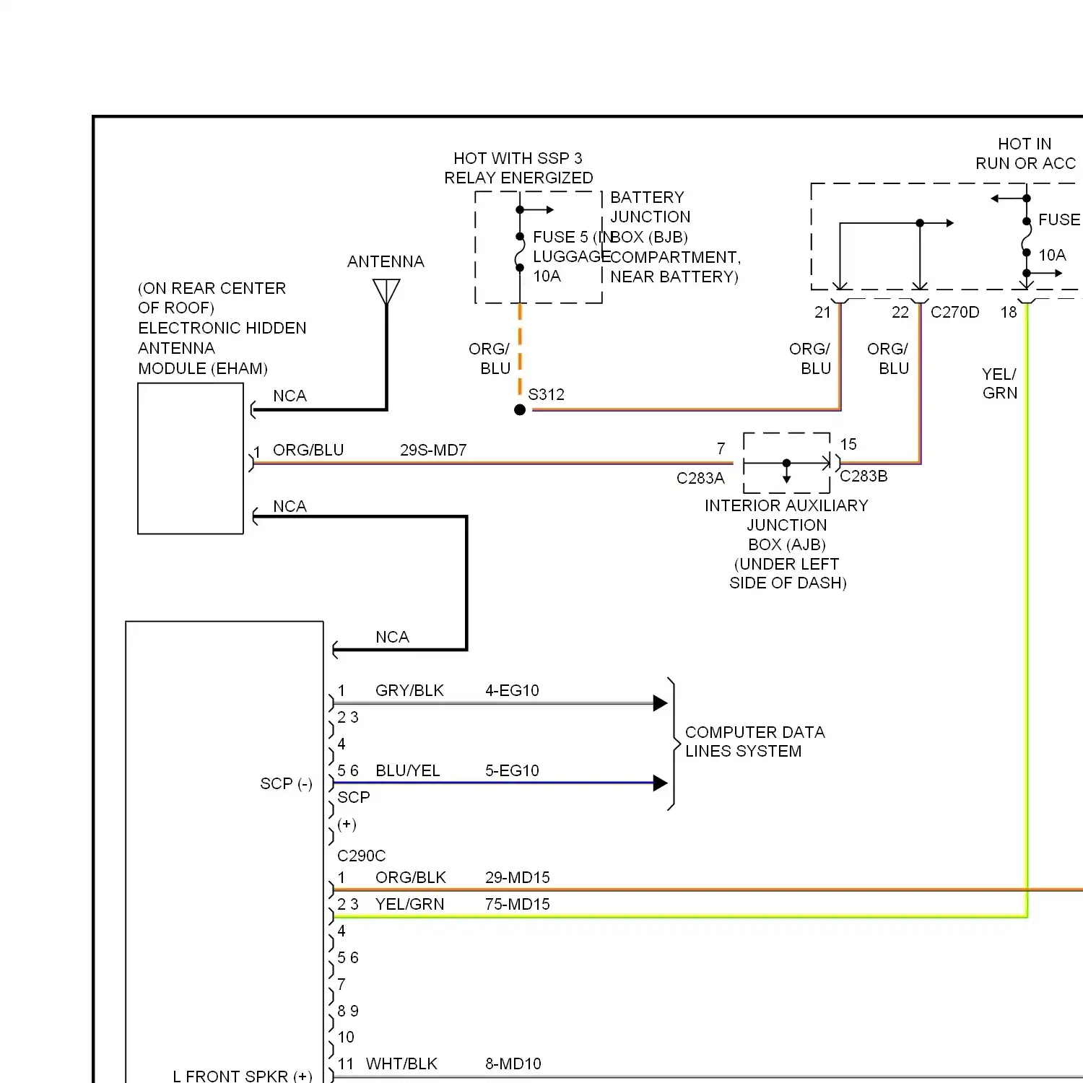Select the HOT IN RUN OR ACC text

[x=1025, y=154]
